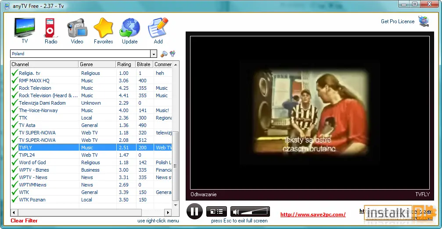Open the Poland country dropdown
Viewport: 442px width, 229px height.
(x=154, y=54)
